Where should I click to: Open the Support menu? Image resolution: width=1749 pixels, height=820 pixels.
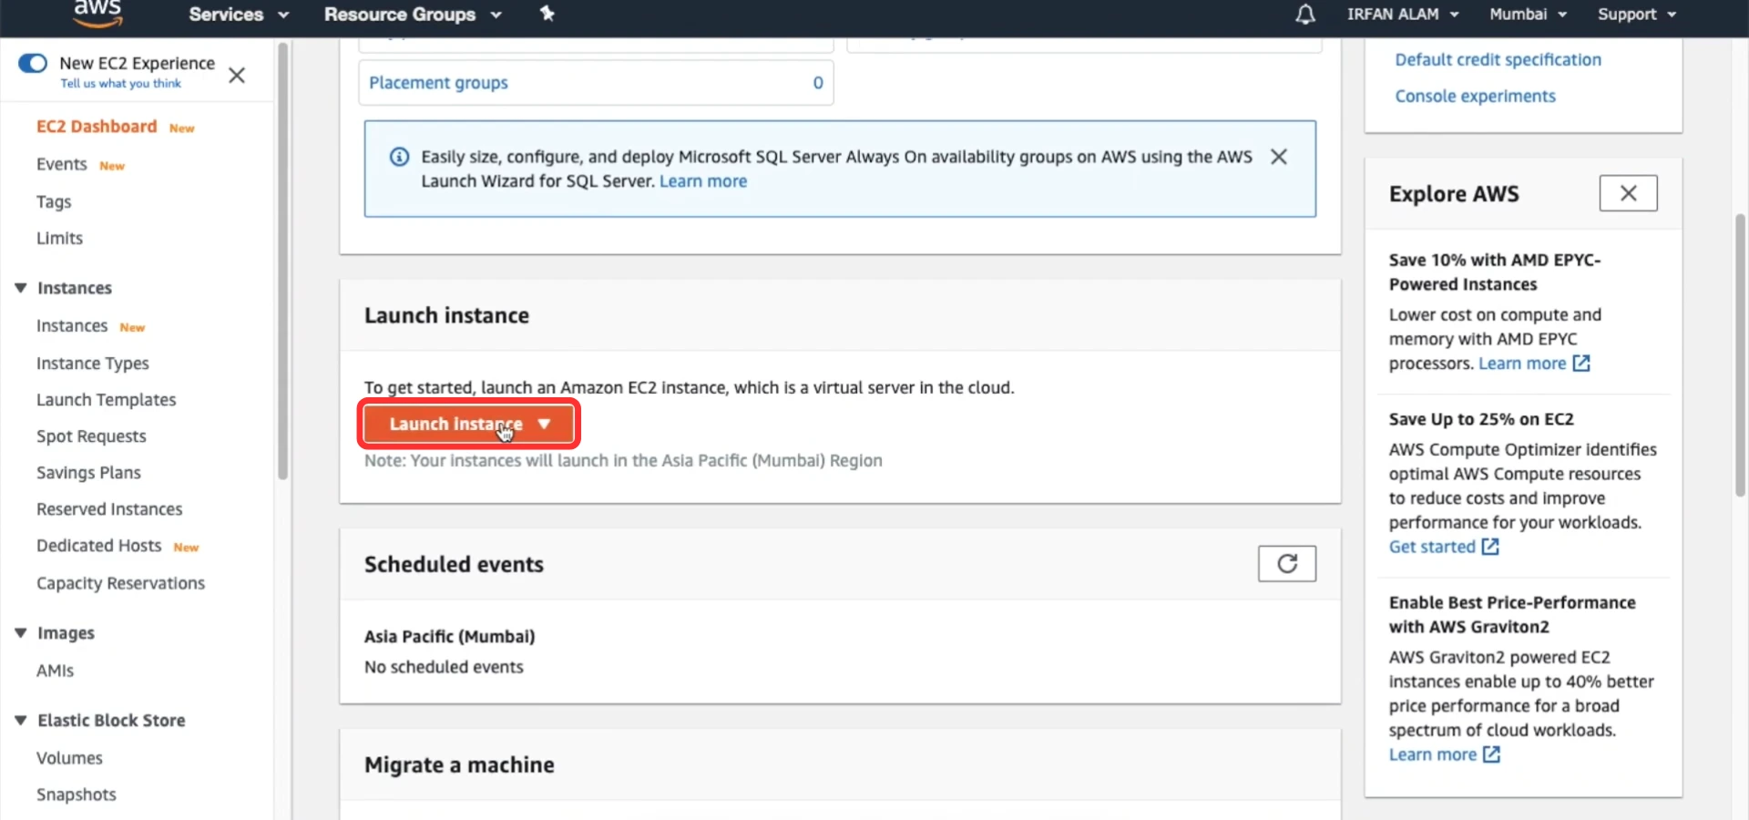[1637, 15]
